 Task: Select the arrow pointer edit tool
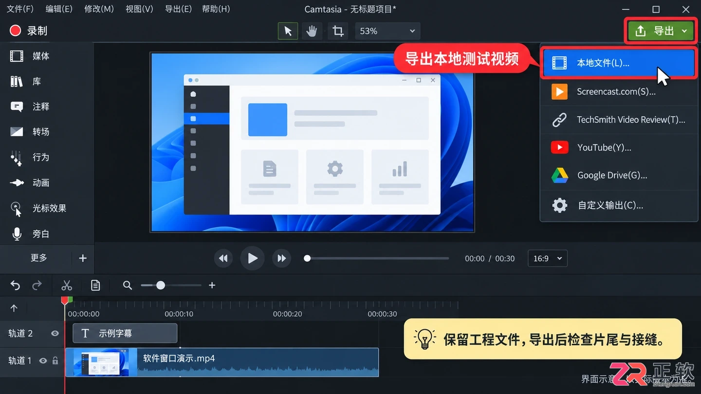(288, 31)
